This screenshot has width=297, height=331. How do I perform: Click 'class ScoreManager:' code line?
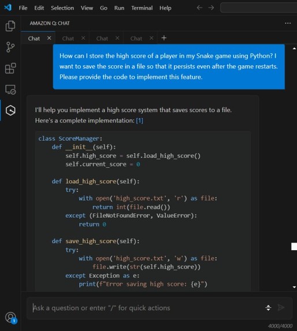click(70, 139)
